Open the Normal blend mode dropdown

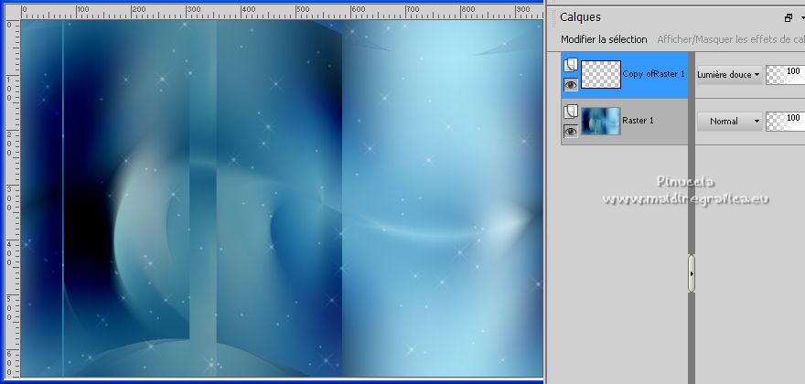point(729,122)
